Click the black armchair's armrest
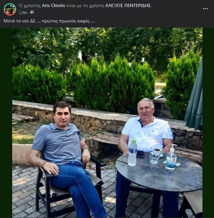 click(98, 161)
